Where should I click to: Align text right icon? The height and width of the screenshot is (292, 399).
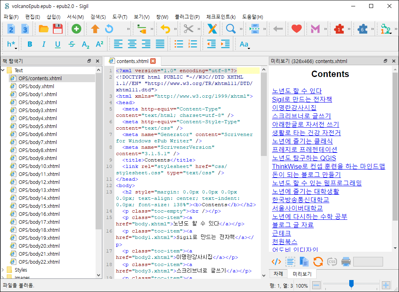146,44
